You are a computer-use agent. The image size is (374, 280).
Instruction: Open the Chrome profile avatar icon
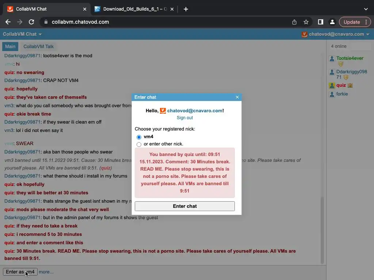pos(332,22)
